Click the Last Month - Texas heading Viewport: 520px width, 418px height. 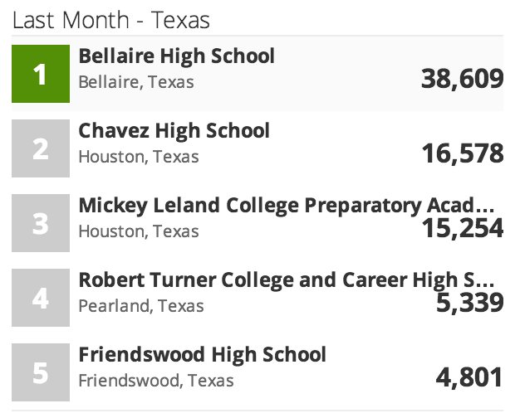click(111, 20)
